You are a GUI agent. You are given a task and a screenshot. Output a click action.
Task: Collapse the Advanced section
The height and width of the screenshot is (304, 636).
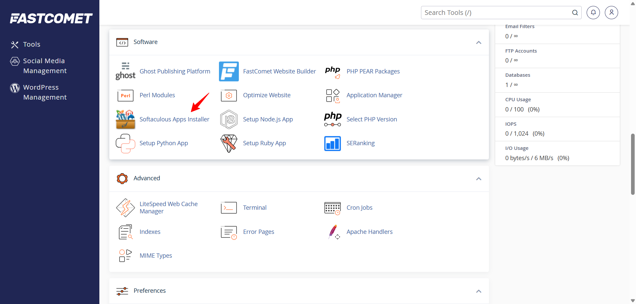pyautogui.click(x=479, y=179)
